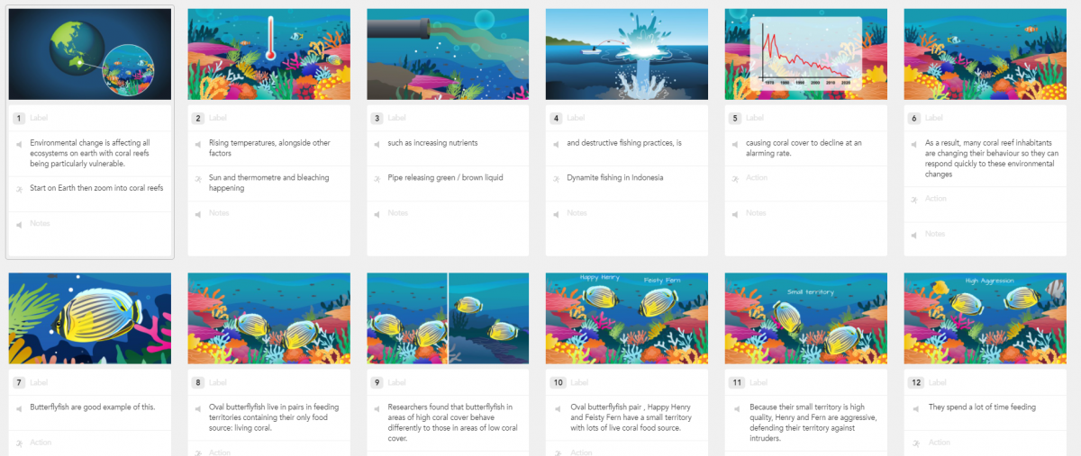Edit text 'Dynamite fishing in Indonesia'

pos(615,178)
